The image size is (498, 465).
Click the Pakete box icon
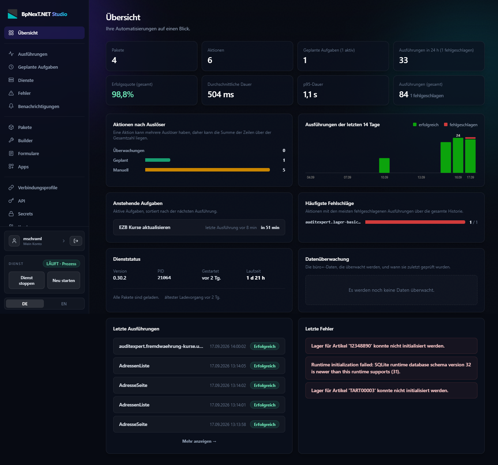coord(11,127)
